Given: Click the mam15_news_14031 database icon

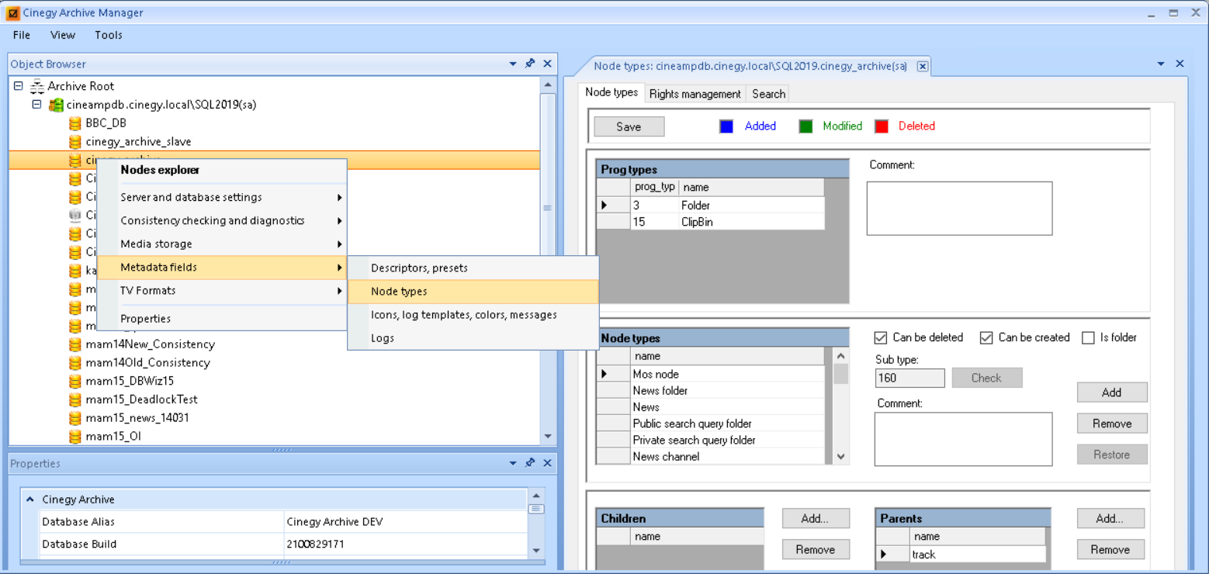Looking at the screenshot, I should [75, 418].
